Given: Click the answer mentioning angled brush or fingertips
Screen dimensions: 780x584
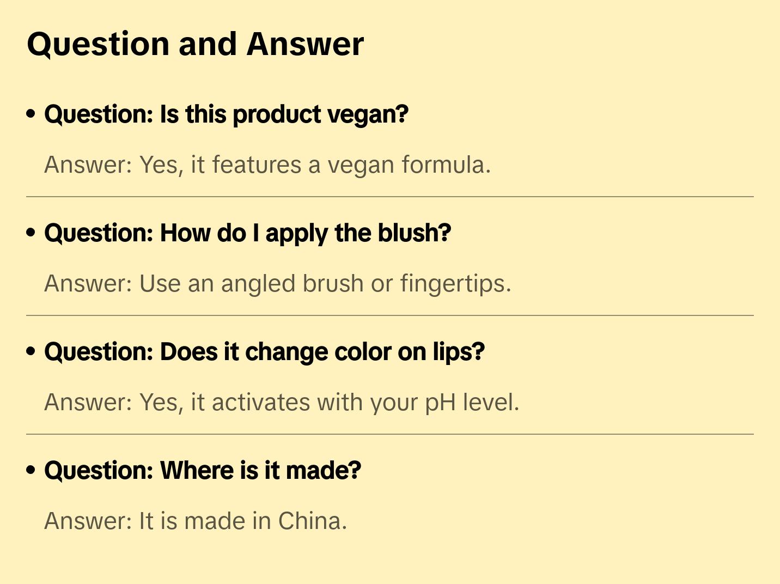Looking at the screenshot, I should point(278,284).
